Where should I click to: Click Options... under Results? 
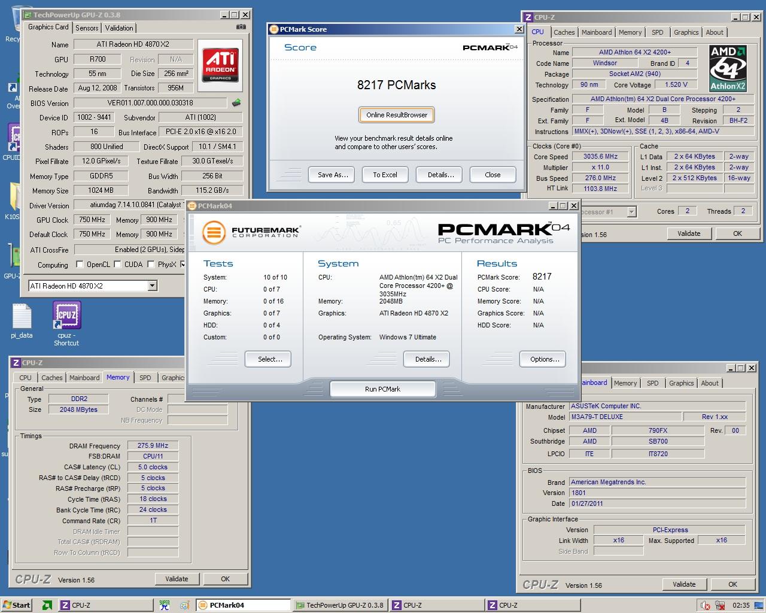coord(543,359)
